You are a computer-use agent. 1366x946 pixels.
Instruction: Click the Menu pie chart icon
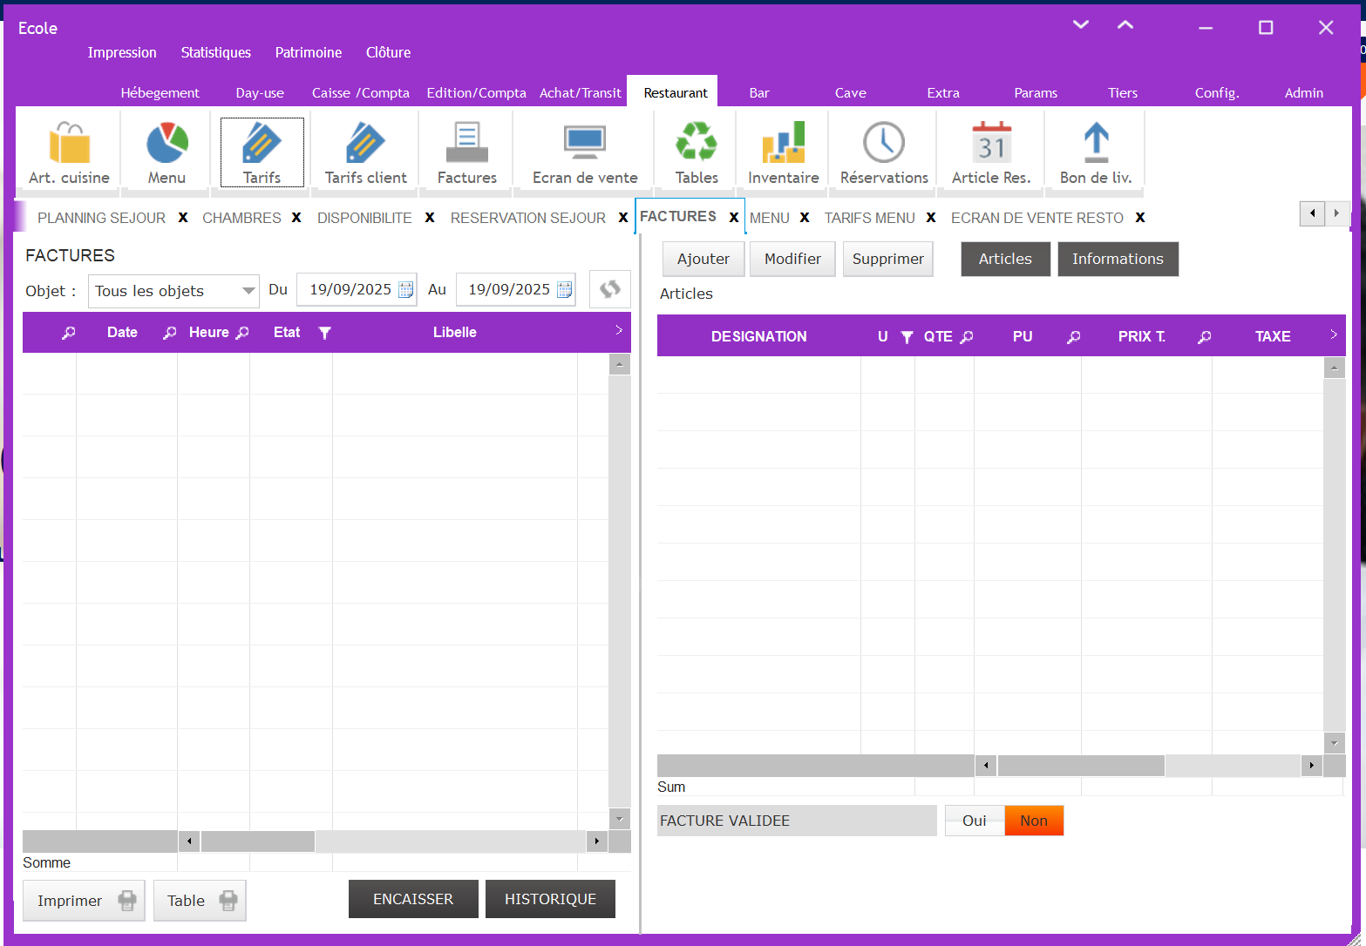(167, 144)
